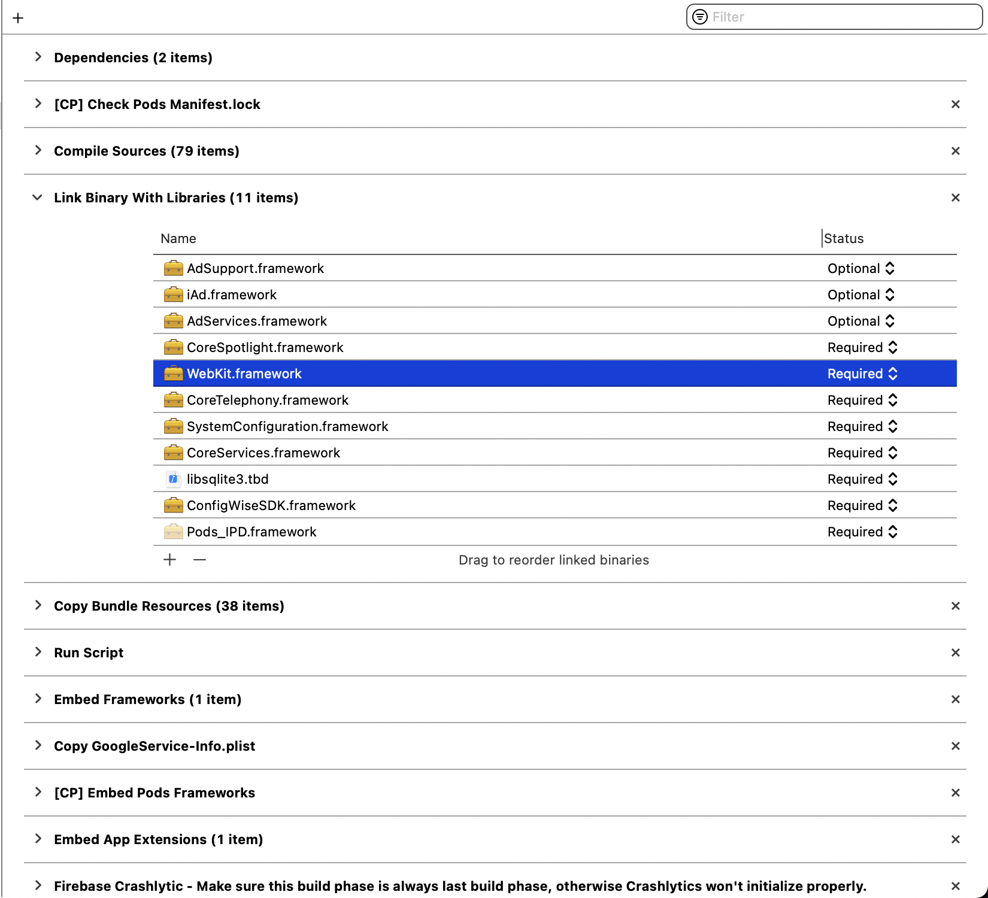Screen dimensions: 988x898
Task: Remove the Run Script build phase
Action: (955, 653)
